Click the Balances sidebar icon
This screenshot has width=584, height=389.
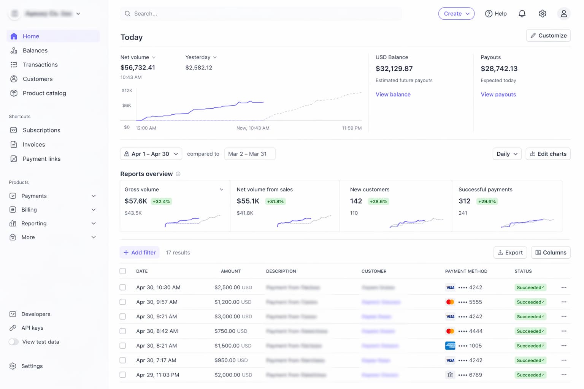14,51
